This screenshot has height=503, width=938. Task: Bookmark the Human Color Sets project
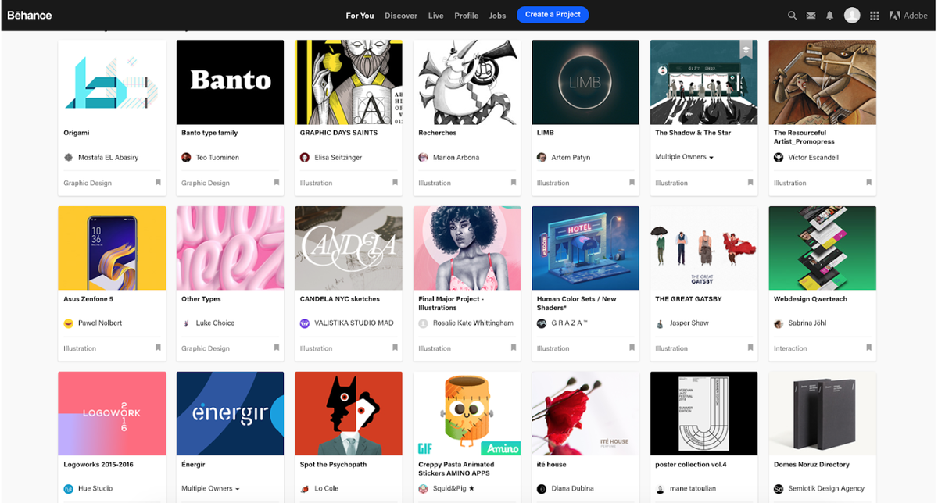(x=632, y=348)
